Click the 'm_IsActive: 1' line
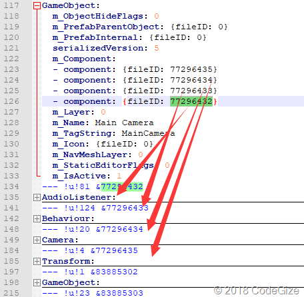The image size is (304, 297). click(x=87, y=176)
